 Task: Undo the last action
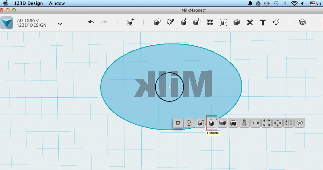coord(91,22)
